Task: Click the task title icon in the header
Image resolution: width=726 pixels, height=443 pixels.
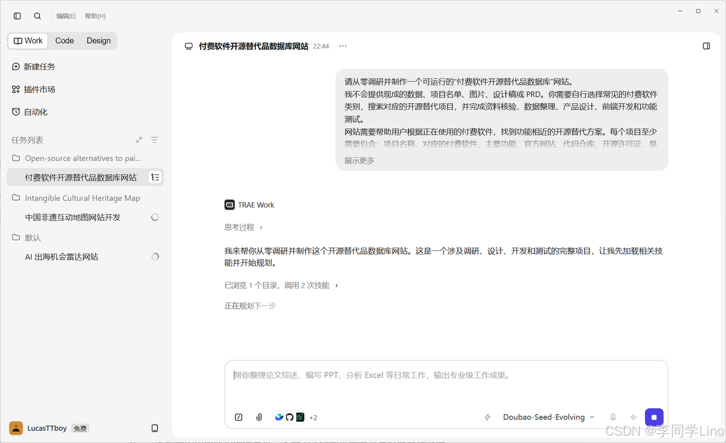Action: pyautogui.click(x=189, y=46)
